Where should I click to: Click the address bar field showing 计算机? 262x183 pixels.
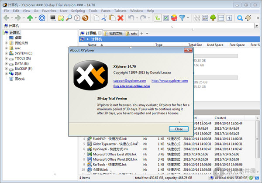tap(129, 26)
